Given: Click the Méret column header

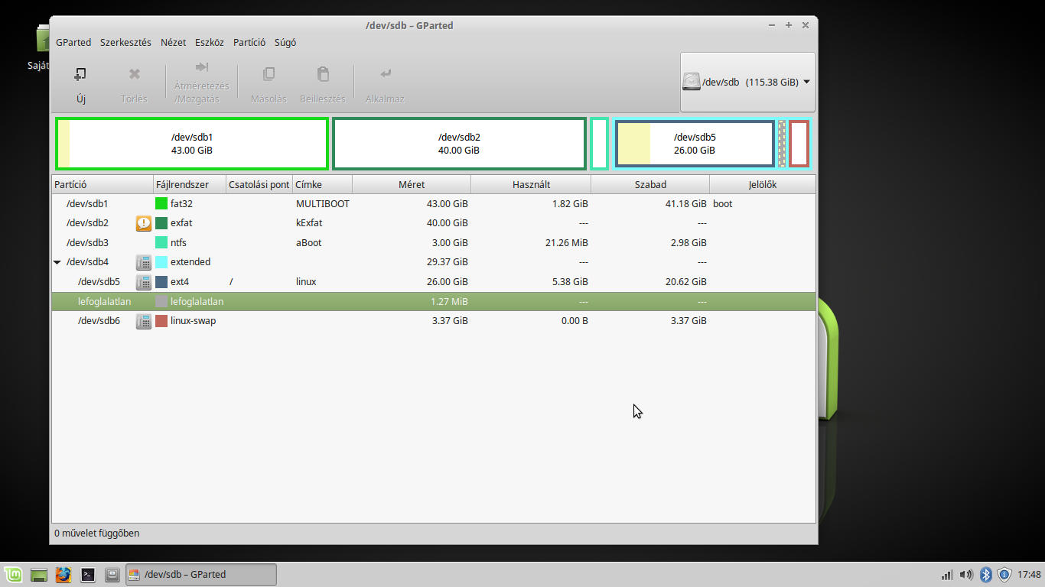Looking at the screenshot, I should click(x=412, y=185).
